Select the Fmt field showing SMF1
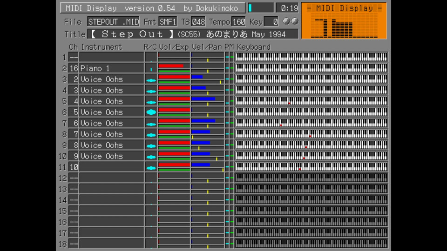Screen dimensions: 447x251 (x=168, y=22)
